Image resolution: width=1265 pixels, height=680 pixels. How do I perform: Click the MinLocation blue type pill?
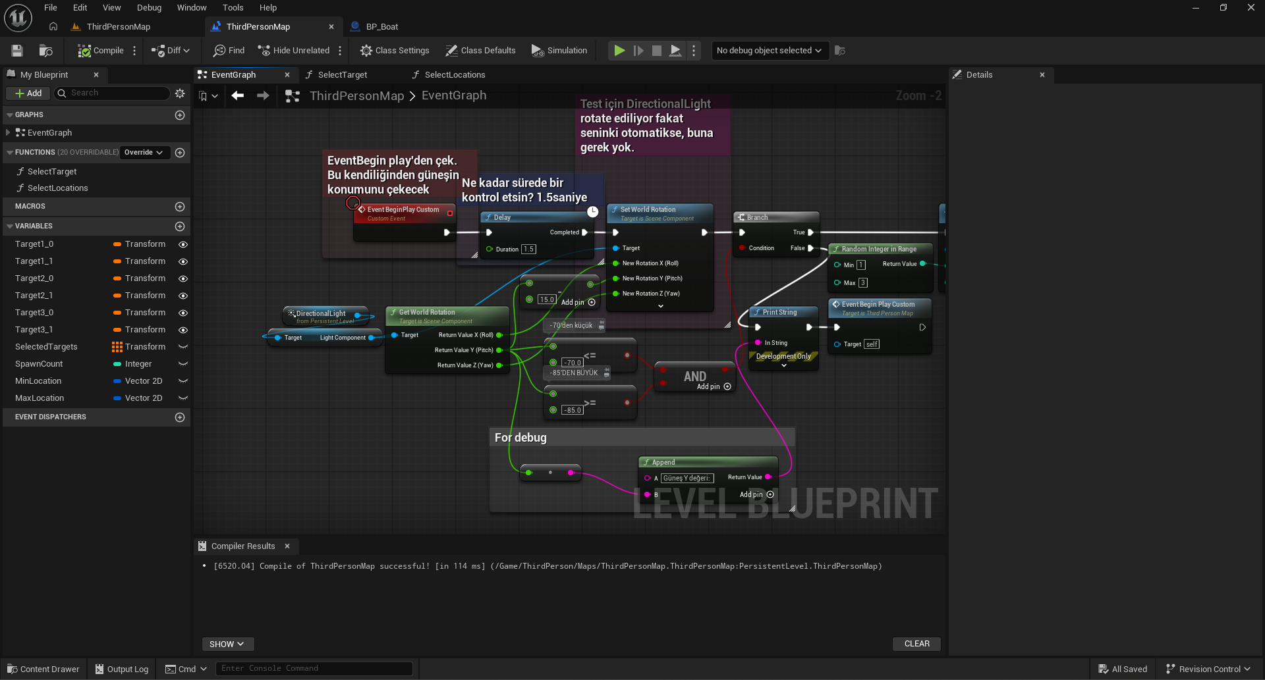pos(117,381)
